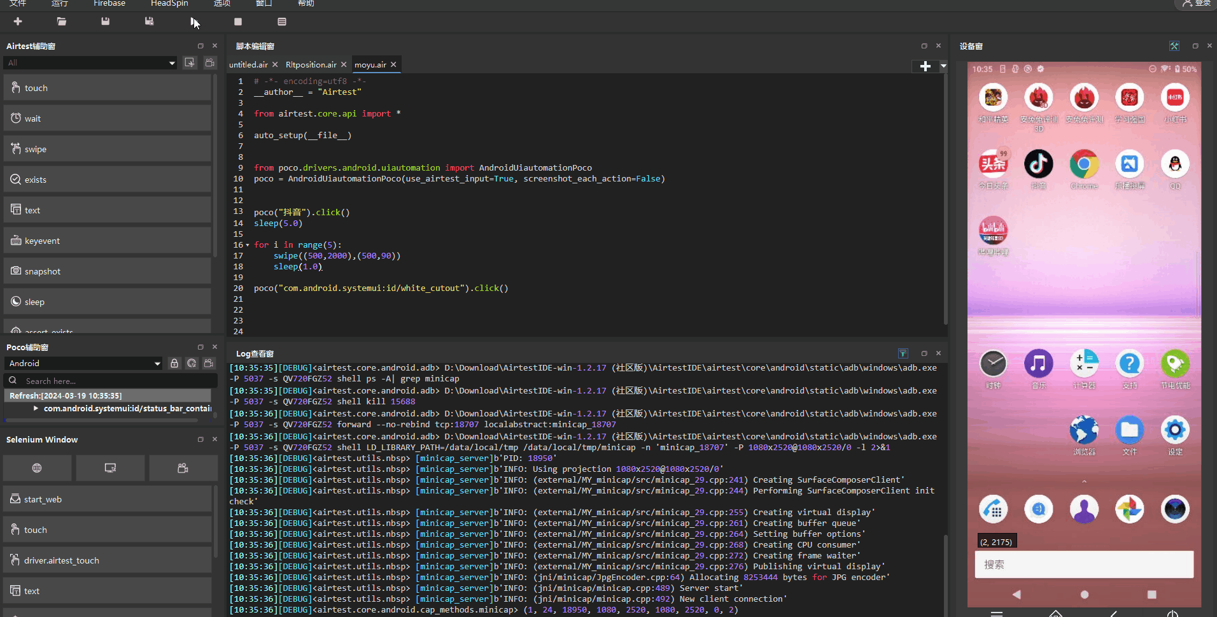Viewport: 1217px width, 617px height.
Task: Click Log filter icon in Log panel
Action: pos(903,353)
